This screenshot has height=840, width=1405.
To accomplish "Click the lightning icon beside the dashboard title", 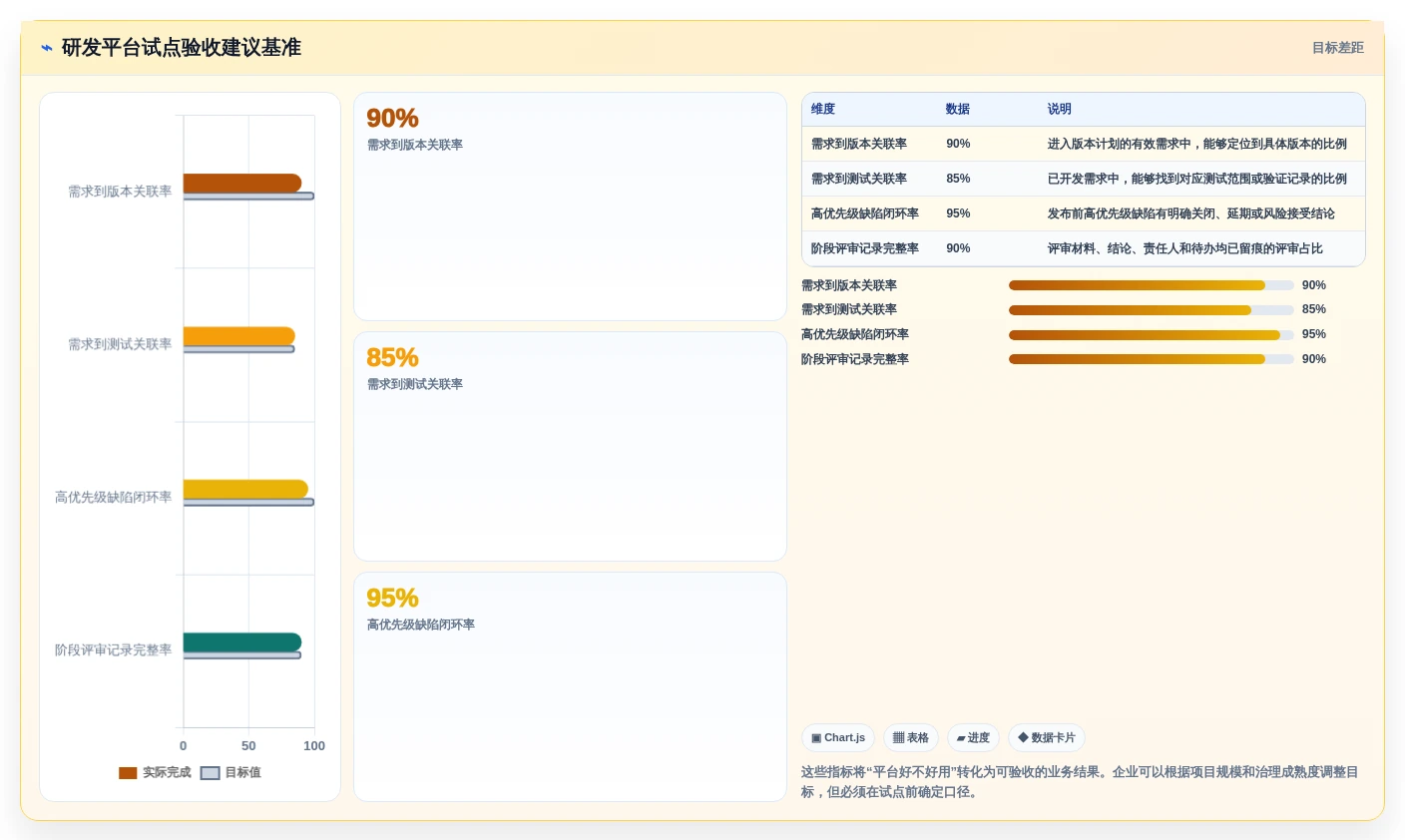I will pos(47,48).
